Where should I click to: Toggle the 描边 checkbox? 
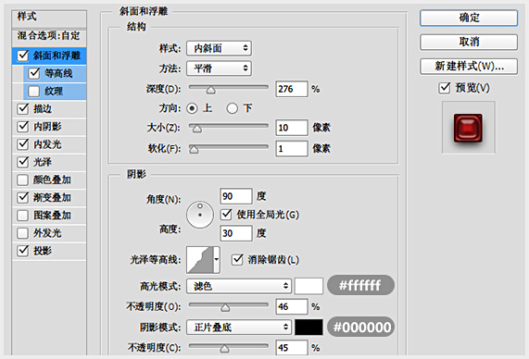point(22,108)
